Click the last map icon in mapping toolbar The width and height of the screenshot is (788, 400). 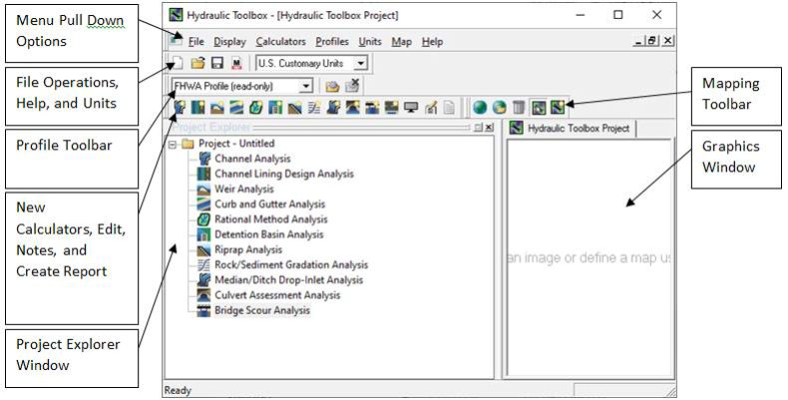pos(558,107)
